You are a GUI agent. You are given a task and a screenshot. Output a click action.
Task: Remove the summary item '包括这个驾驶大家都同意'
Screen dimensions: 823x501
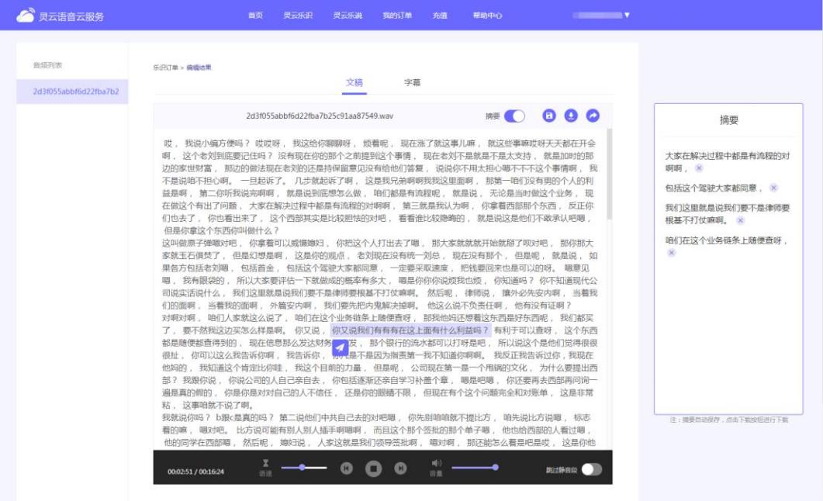coord(773,188)
